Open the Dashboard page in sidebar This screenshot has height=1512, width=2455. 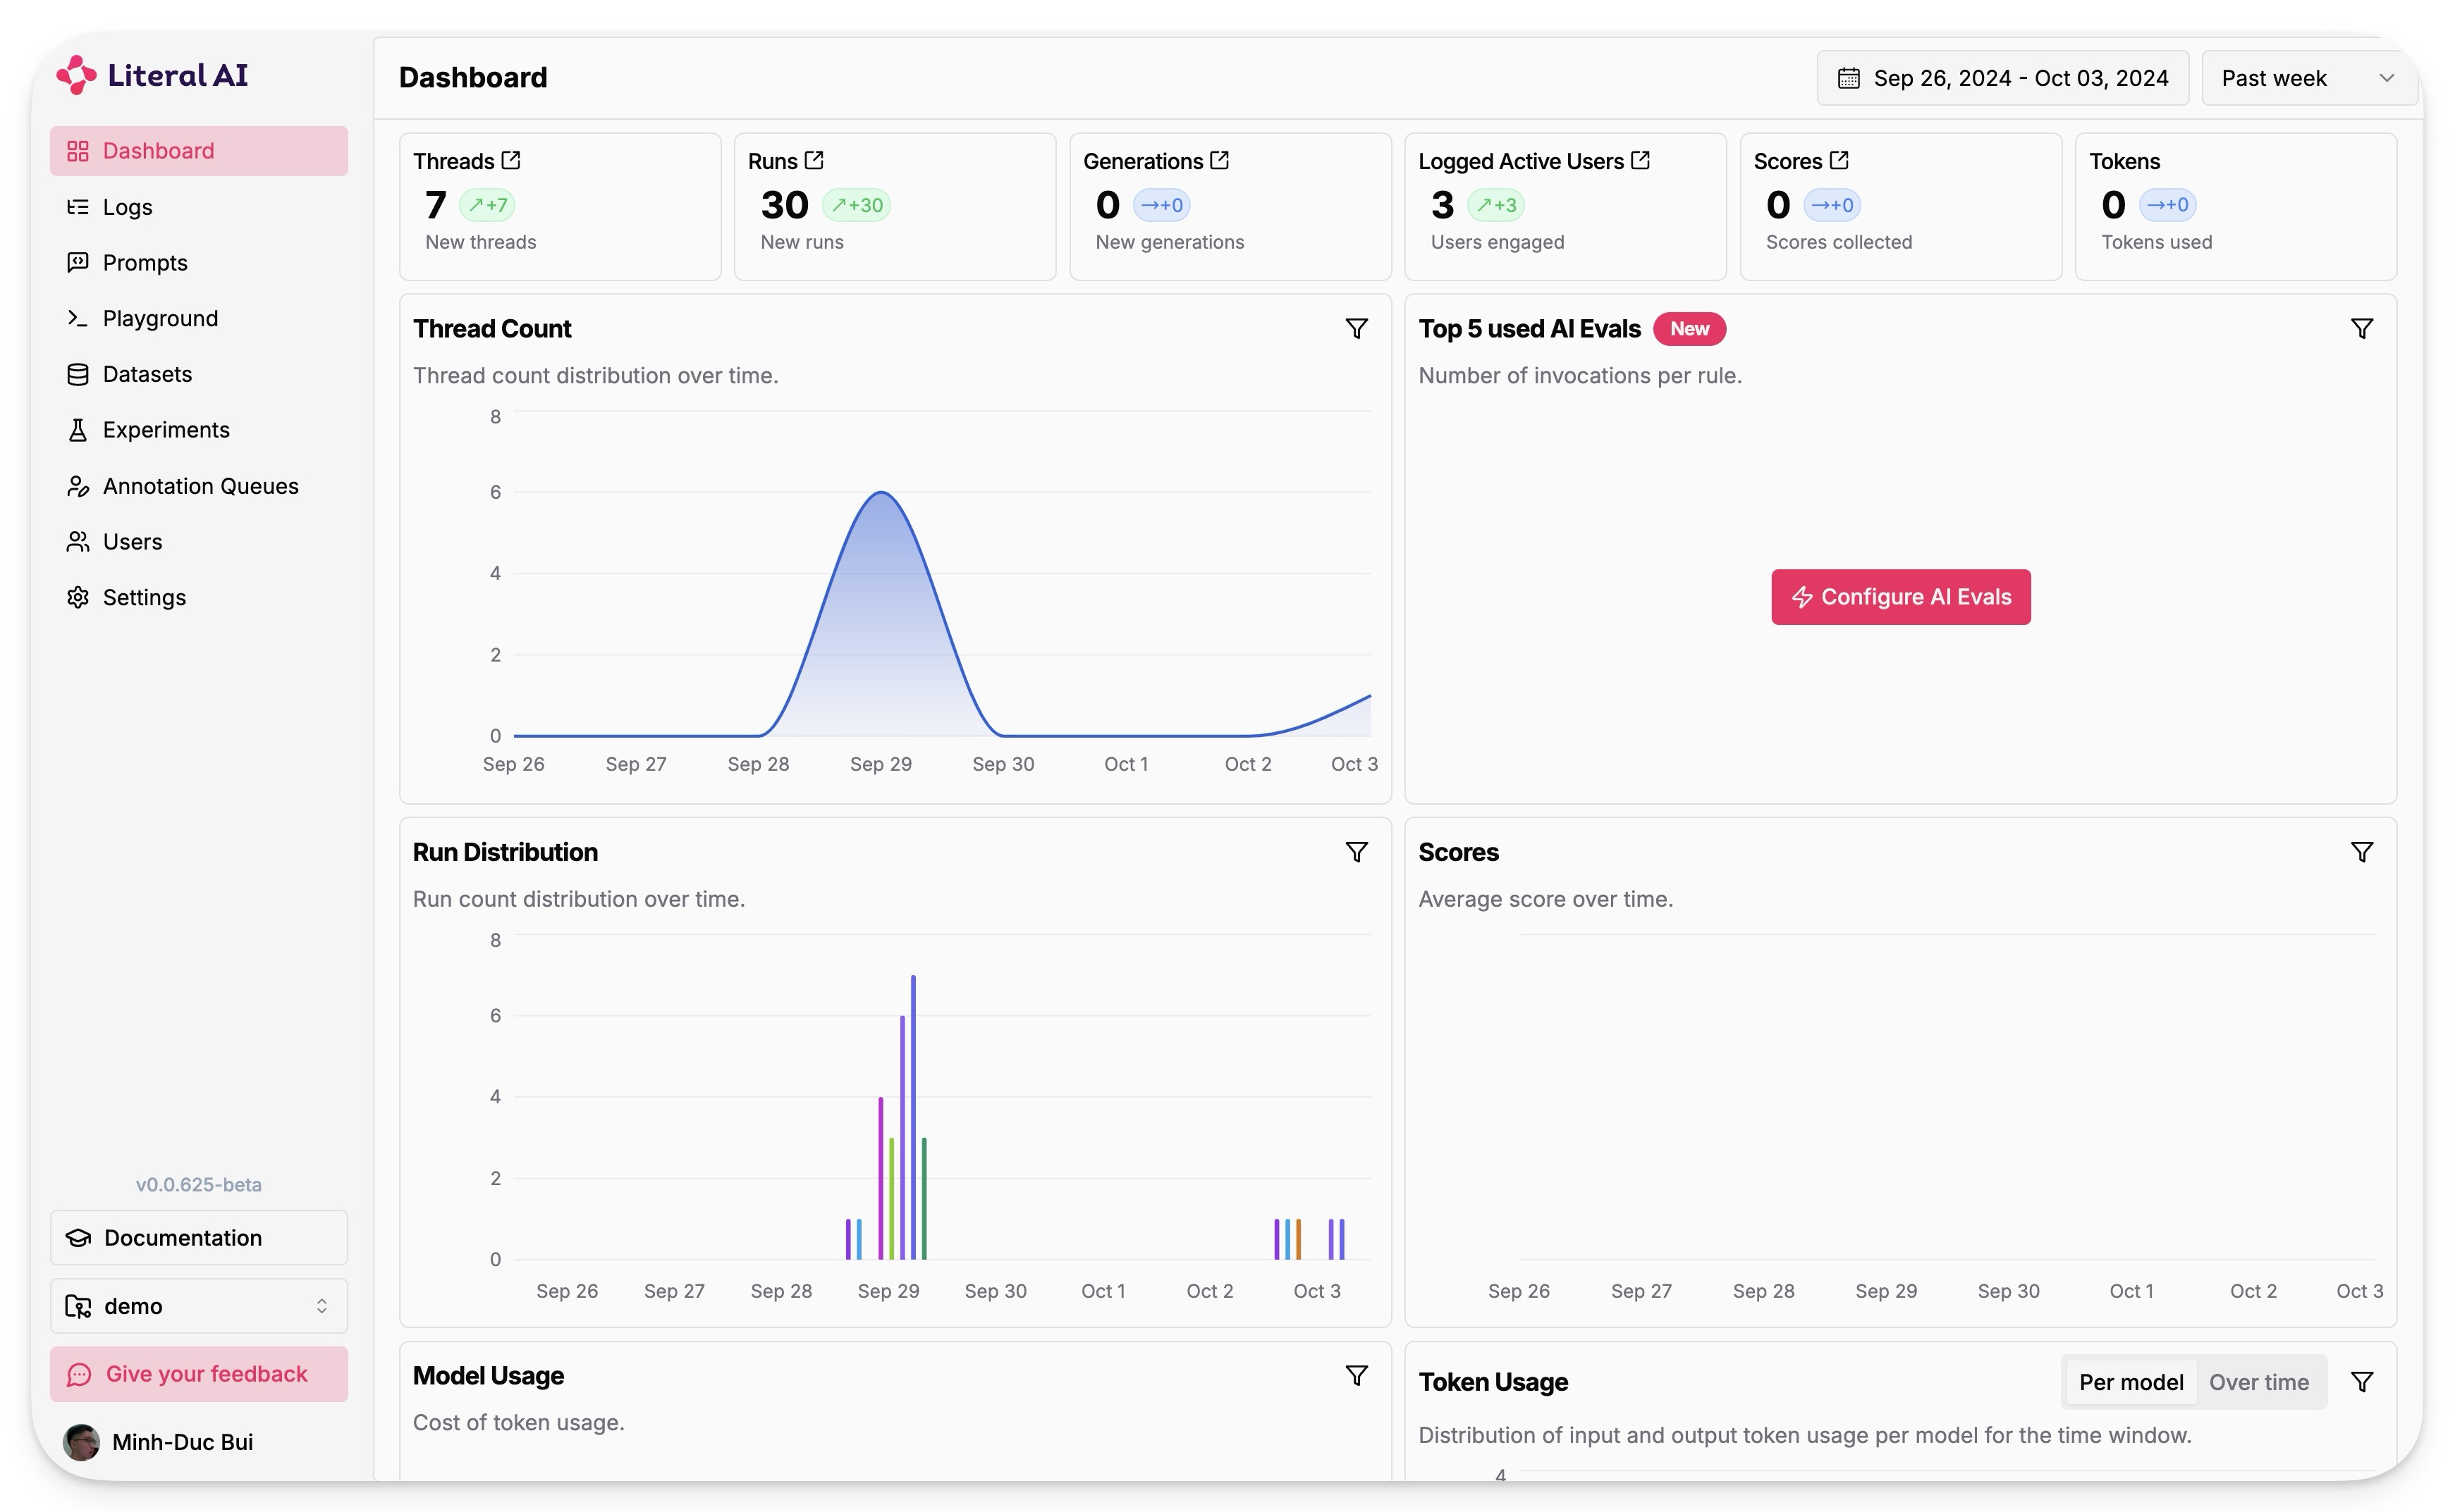(198, 151)
